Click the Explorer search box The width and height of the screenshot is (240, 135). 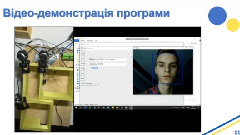[193, 44]
